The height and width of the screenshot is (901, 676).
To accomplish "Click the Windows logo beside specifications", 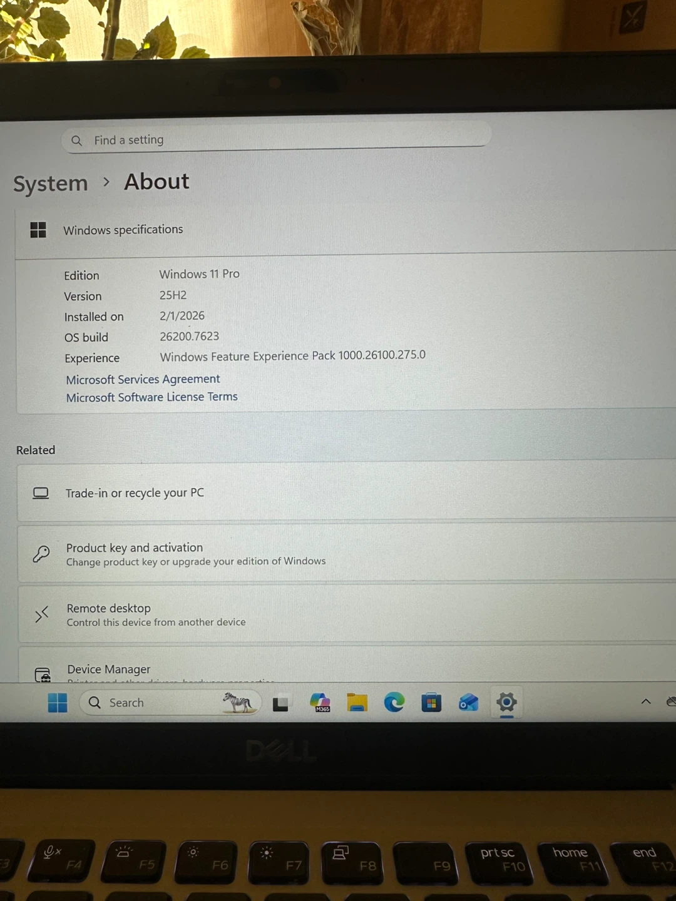I will click(x=38, y=230).
